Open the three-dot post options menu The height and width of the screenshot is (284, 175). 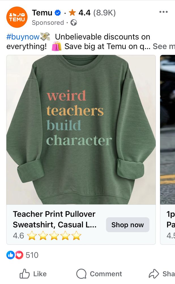pos(163,12)
